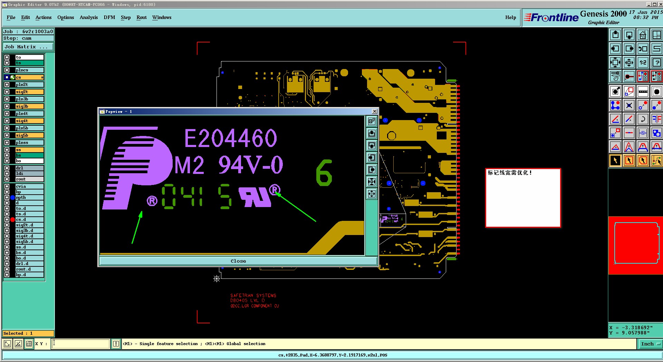Viewport: 663px width, 362px height.
Task: Click the Close button in Popview window
Action: tap(238, 261)
